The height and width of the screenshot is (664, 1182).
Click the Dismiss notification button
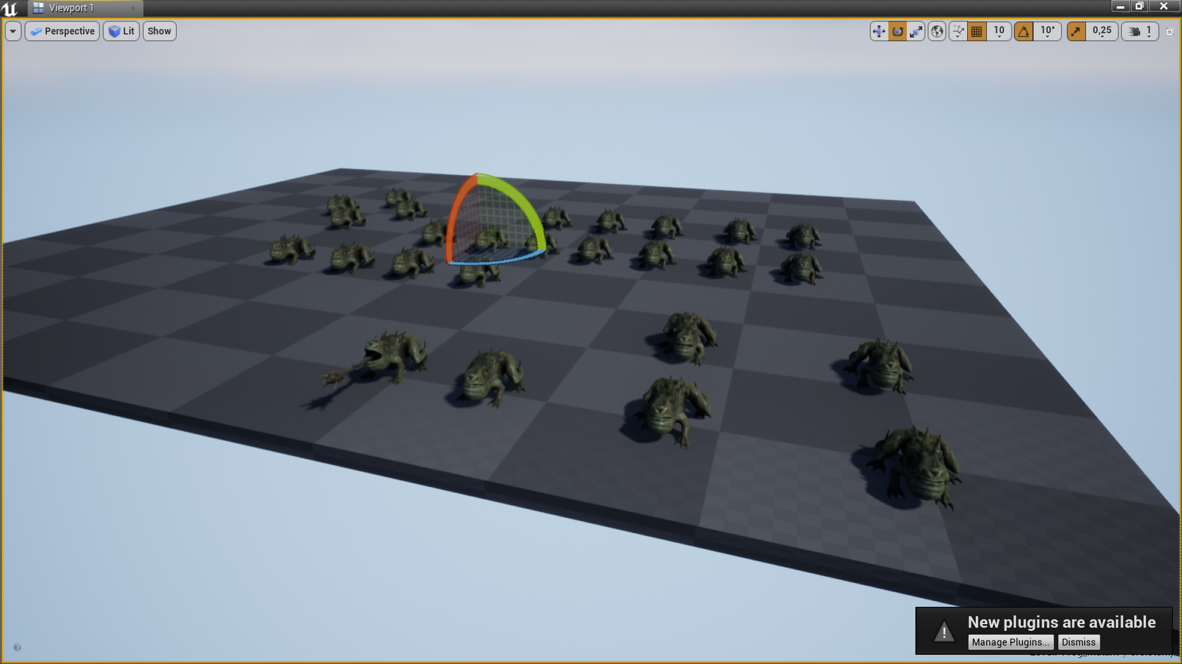pos(1078,641)
